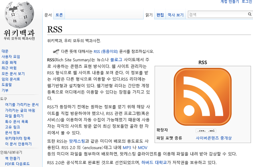Screen dimensions: 253x167
Task: Open the MOV article link
Action: coord(143,148)
